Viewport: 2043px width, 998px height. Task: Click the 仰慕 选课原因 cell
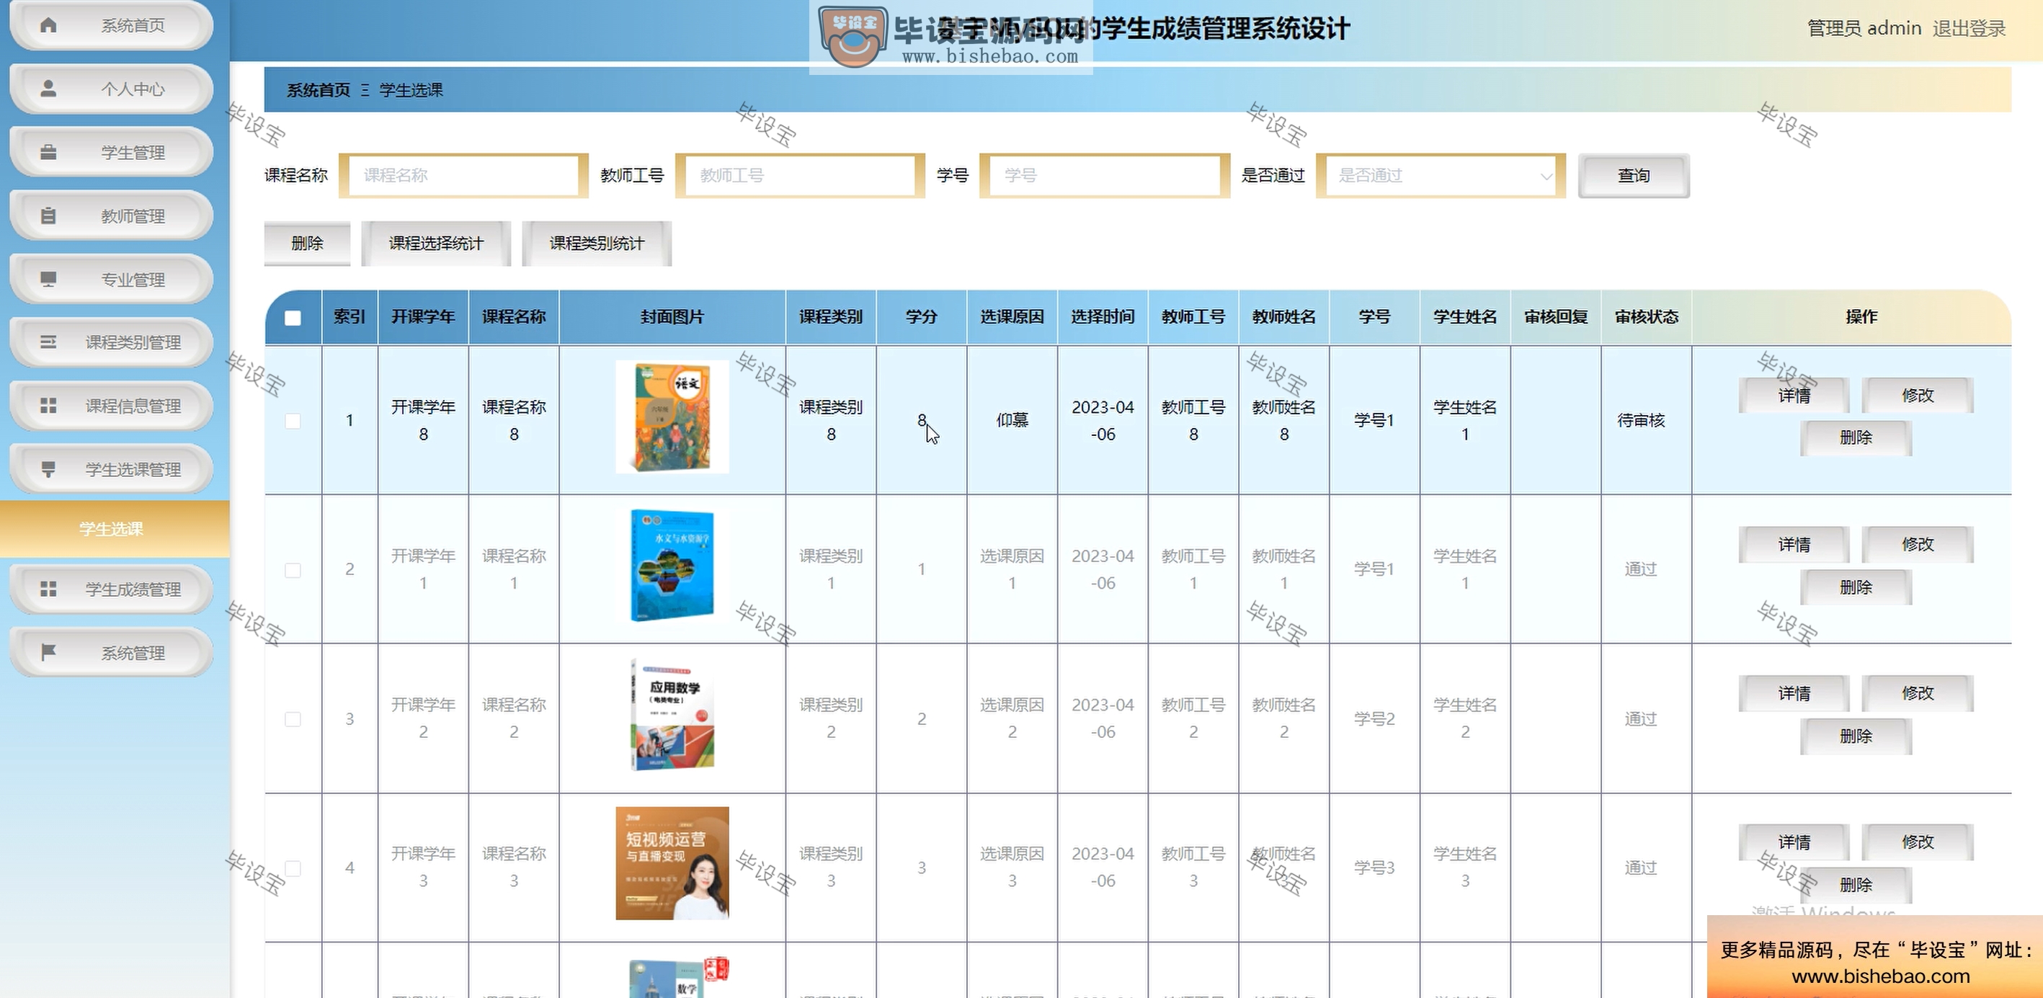[1012, 421]
